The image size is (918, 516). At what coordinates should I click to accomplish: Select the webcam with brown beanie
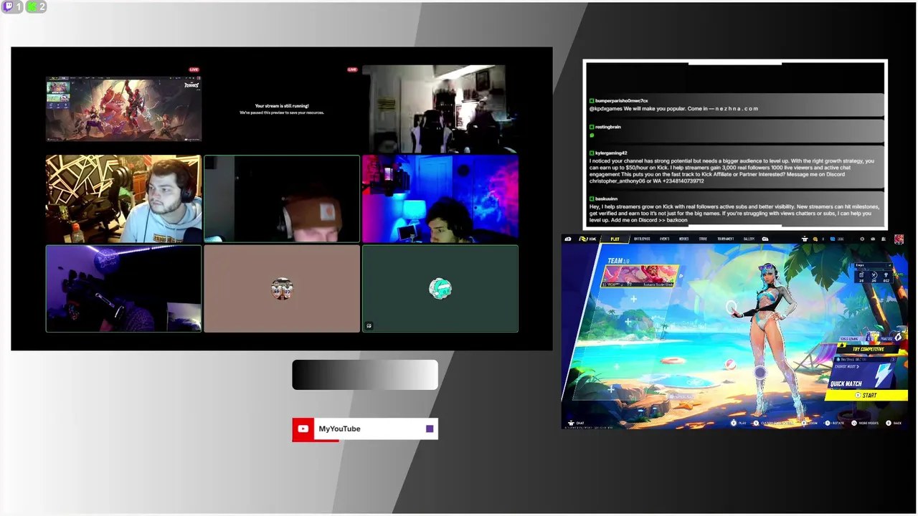coord(282,199)
